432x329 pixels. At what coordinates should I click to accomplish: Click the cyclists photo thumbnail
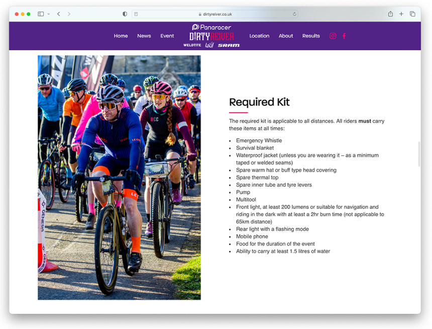tap(119, 177)
